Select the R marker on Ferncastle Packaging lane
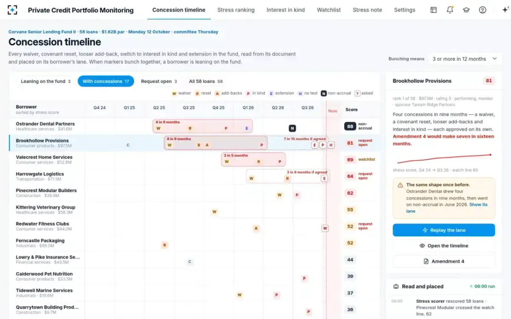Image resolution: width=511 pixels, height=319 pixels. click(164, 245)
